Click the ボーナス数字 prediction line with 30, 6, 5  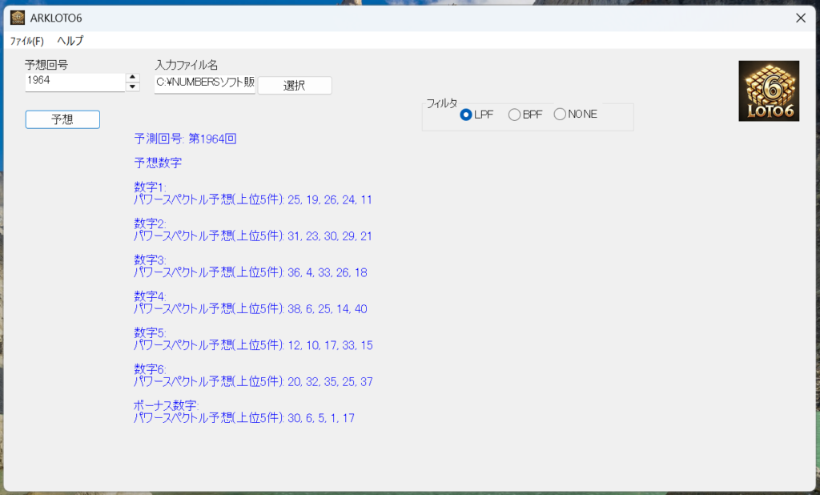tap(244, 417)
